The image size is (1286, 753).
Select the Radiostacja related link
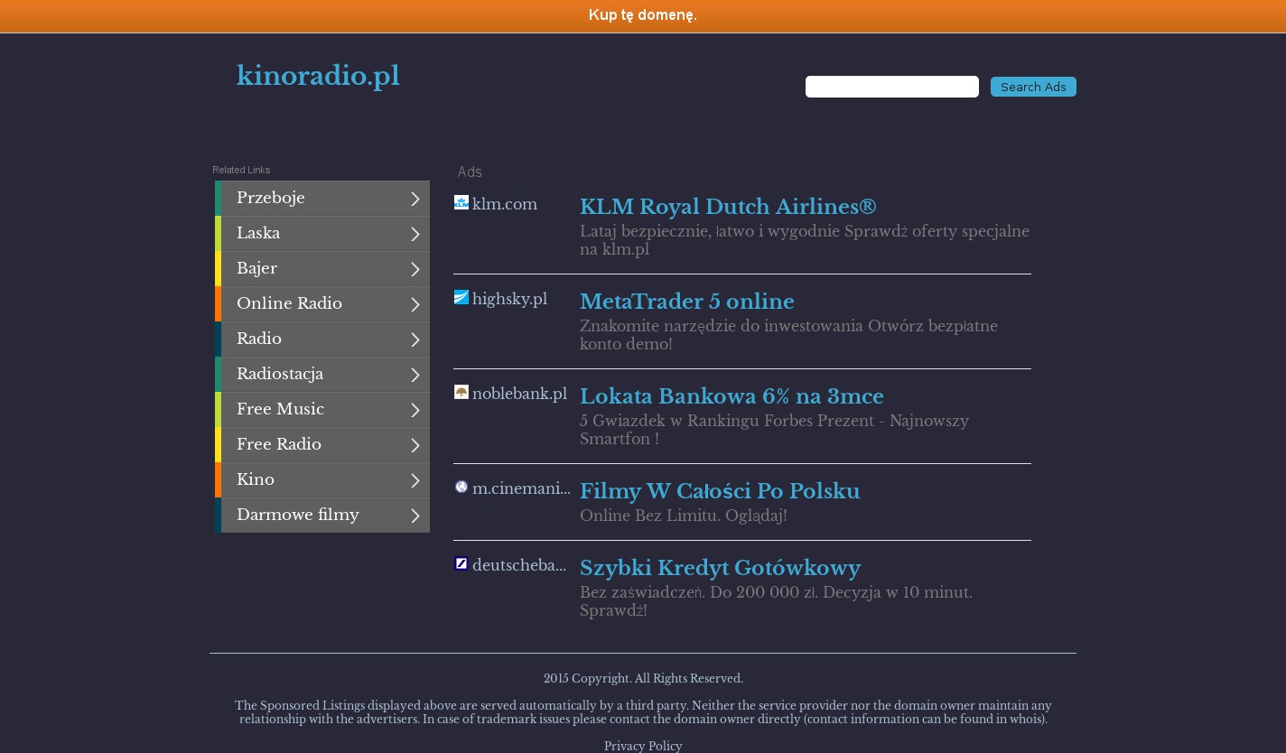coord(280,374)
